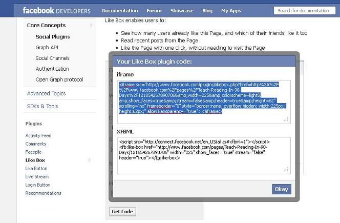Viewport: 340px width, 223px height.
Task: Open the Comments plugin page
Action: [x=36, y=144]
